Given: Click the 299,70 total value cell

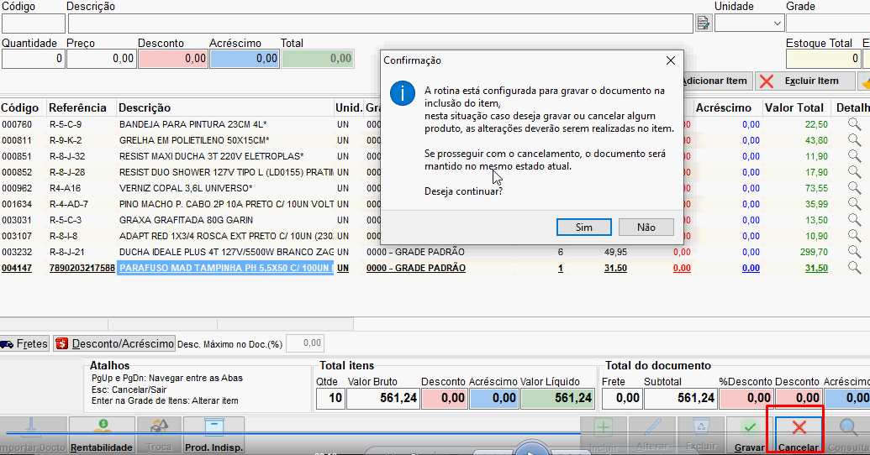Looking at the screenshot, I should coord(814,252).
